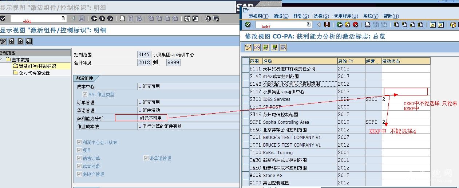Click green Back arrow in right window
The height and width of the screenshot is (188, 459).
point(339,25)
